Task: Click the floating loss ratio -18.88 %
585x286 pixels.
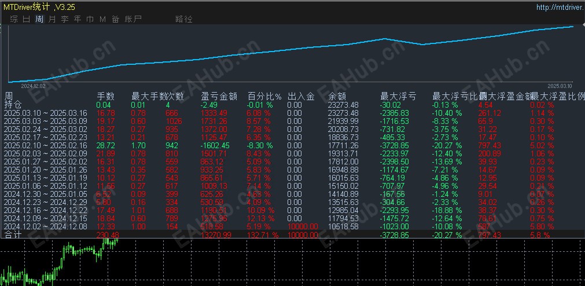Action: point(447,211)
